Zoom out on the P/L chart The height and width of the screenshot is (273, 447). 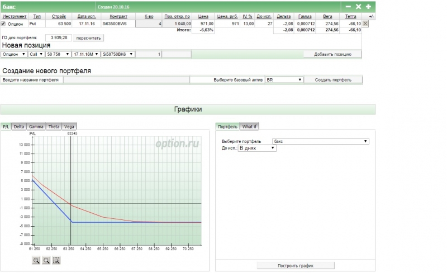pos(46,260)
